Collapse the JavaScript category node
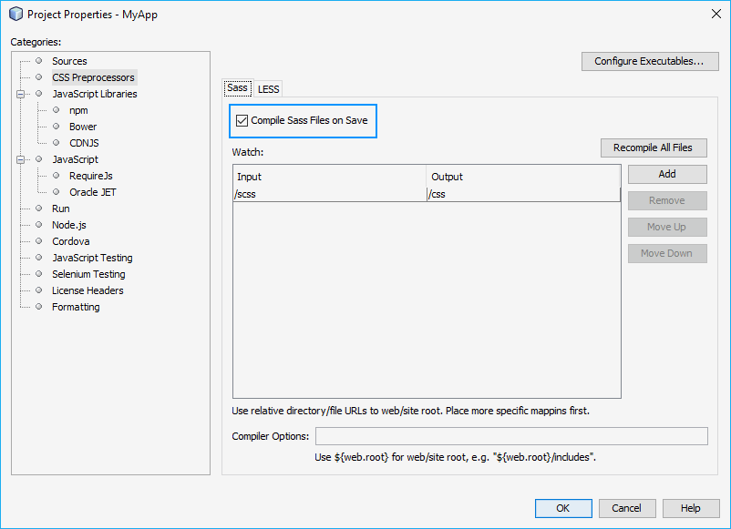The height and width of the screenshot is (529, 731). coord(20,159)
